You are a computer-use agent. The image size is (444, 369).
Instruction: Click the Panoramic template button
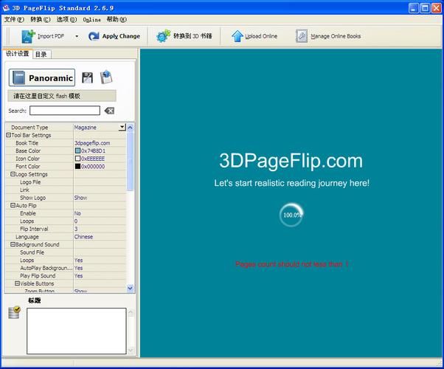point(42,77)
